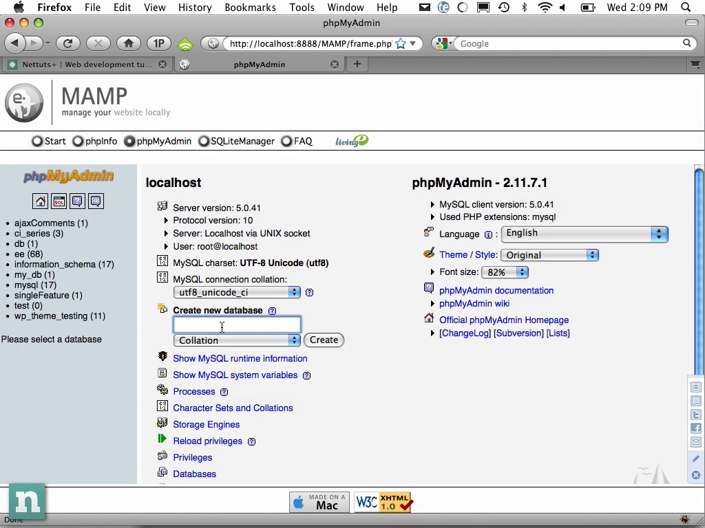
Task: Switch to the Nettuts+ tab
Action: 87,65
